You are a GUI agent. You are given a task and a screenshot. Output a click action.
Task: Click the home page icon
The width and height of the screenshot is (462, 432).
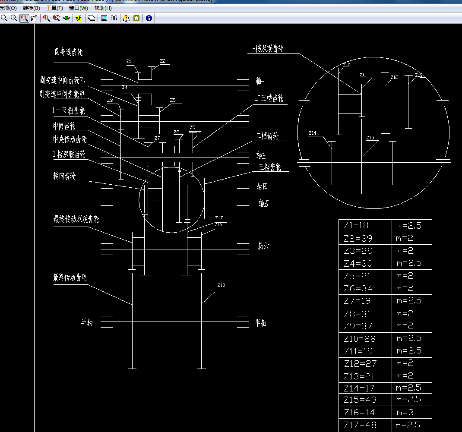[x=136, y=18]
